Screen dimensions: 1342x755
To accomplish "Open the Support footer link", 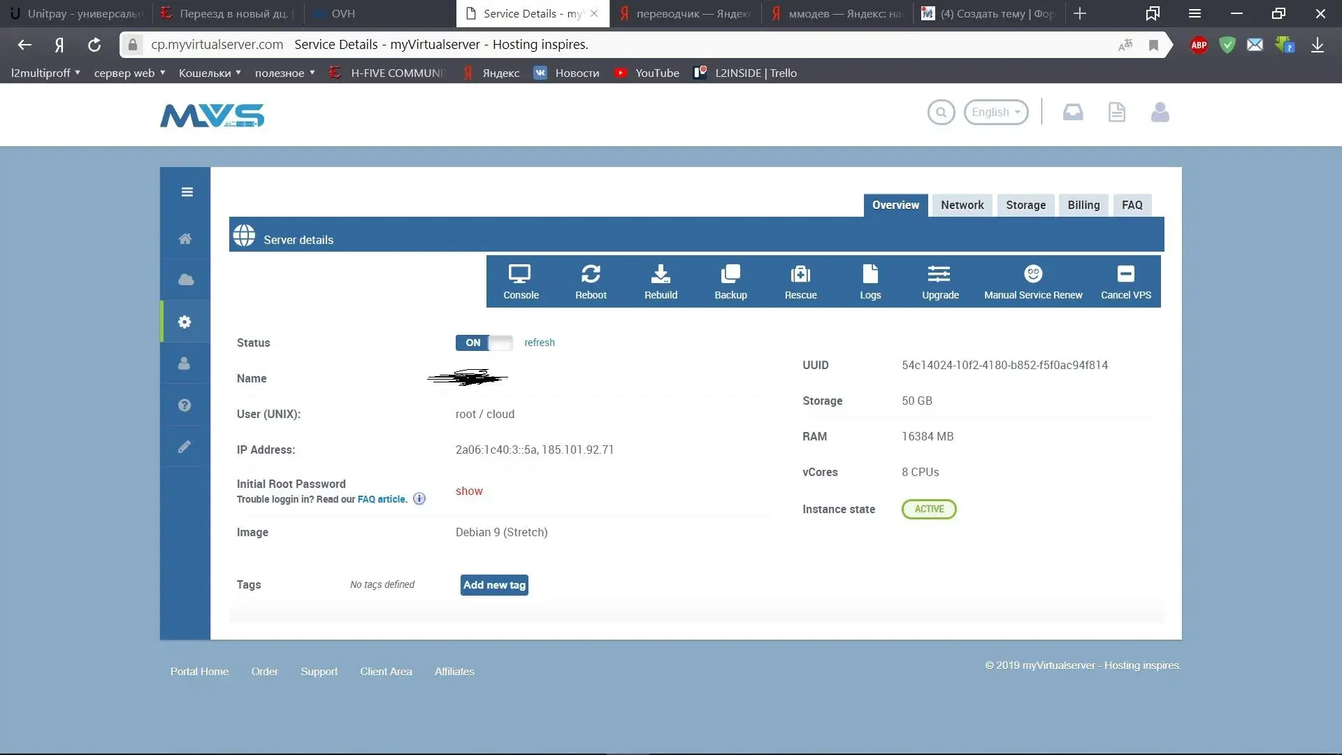I will coord(319,671).
